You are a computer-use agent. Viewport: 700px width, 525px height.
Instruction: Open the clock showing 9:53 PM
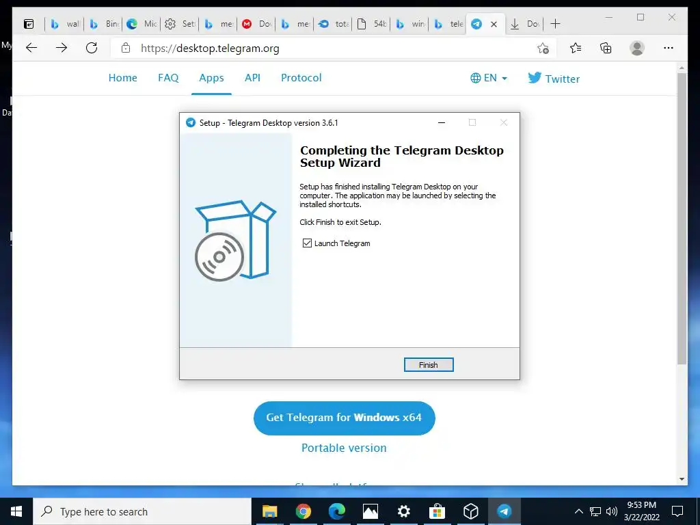(x=641, y=511)
